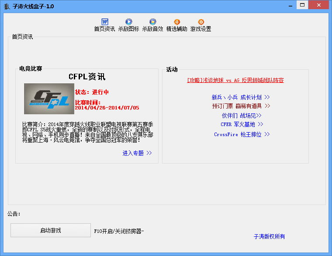Open the 进入专题 >> link
The image size is (332, 256).
point(137,153)
